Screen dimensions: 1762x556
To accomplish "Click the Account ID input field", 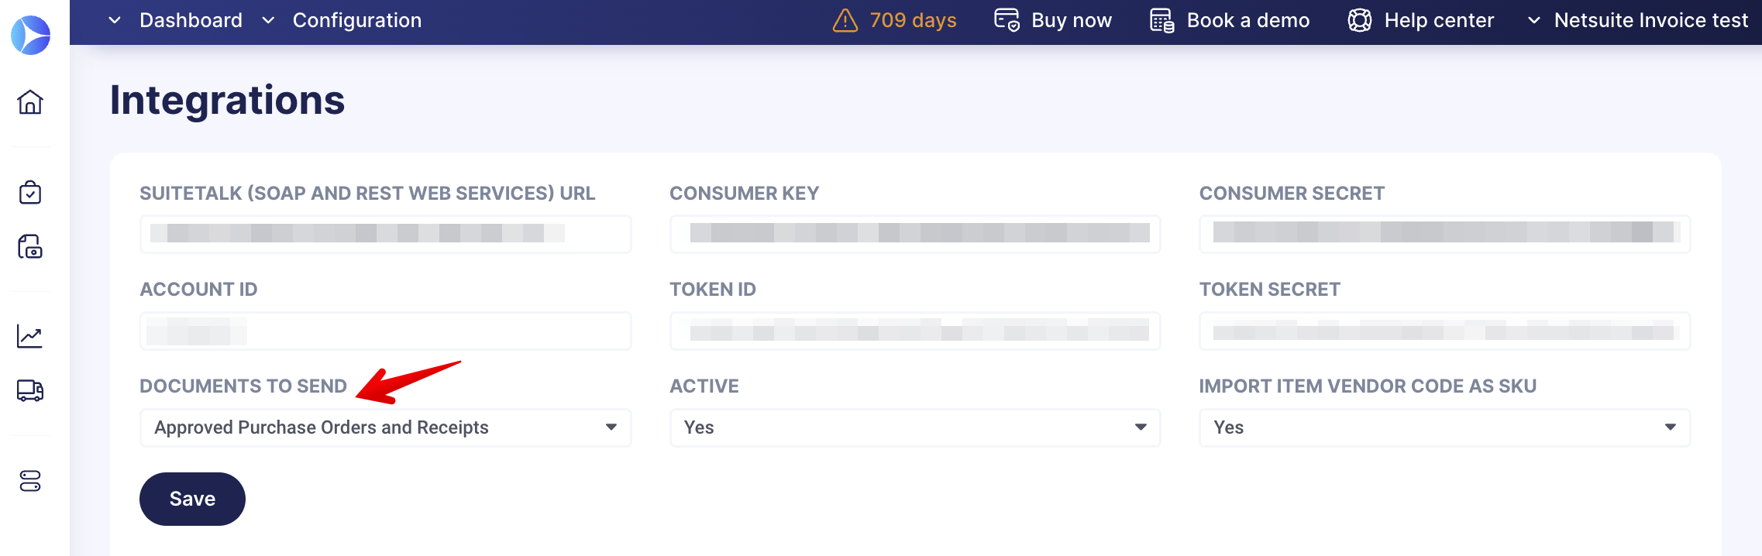I will (385, 331).
